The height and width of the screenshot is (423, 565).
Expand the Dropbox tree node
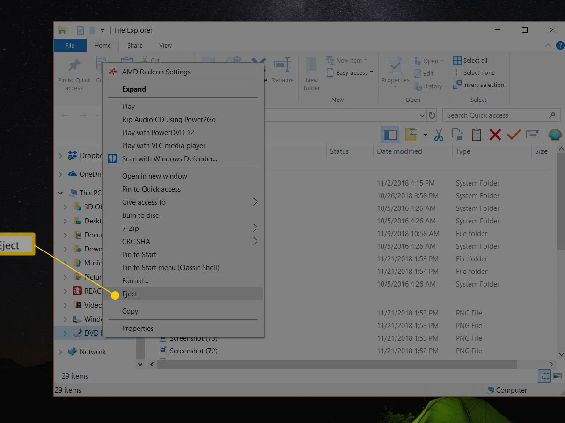[60, 156]
